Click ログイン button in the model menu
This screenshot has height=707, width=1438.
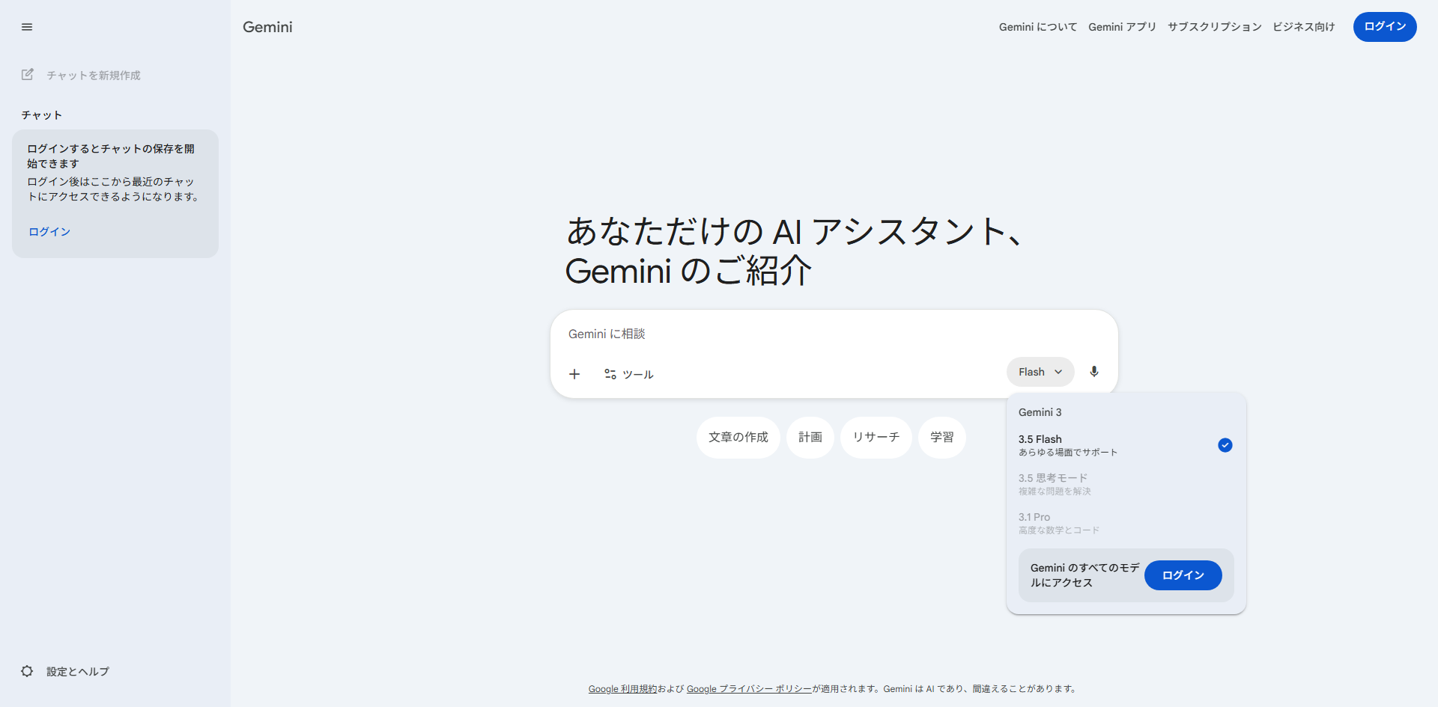click(x=1183, y=575)
